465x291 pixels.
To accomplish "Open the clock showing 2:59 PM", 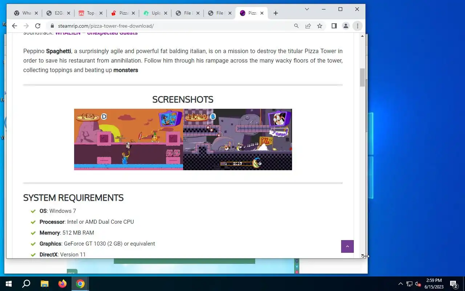I will 434,284.
